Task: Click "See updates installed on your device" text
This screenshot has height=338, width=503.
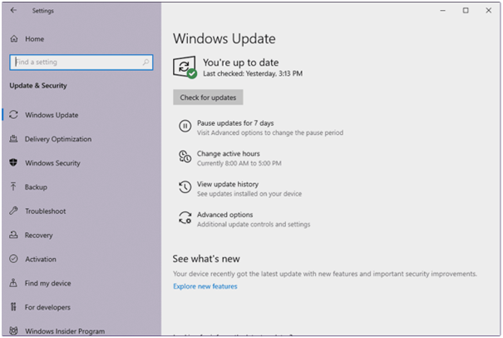Action: click(249, 194)
